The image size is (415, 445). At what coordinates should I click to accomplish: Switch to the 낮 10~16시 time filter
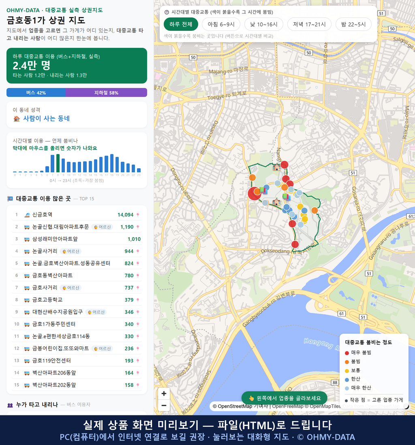[264, 24]
